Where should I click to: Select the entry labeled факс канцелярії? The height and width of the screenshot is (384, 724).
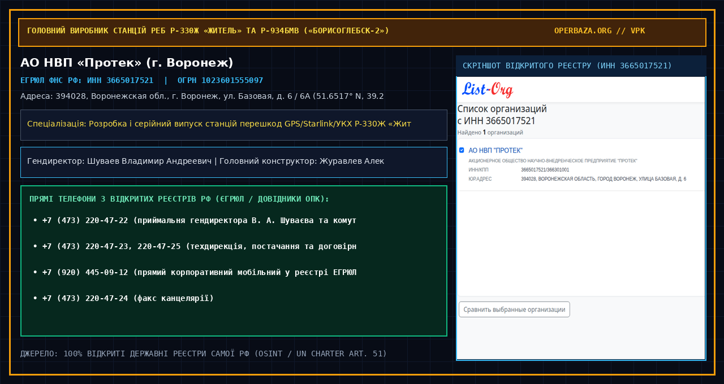[x=123, y=298]
